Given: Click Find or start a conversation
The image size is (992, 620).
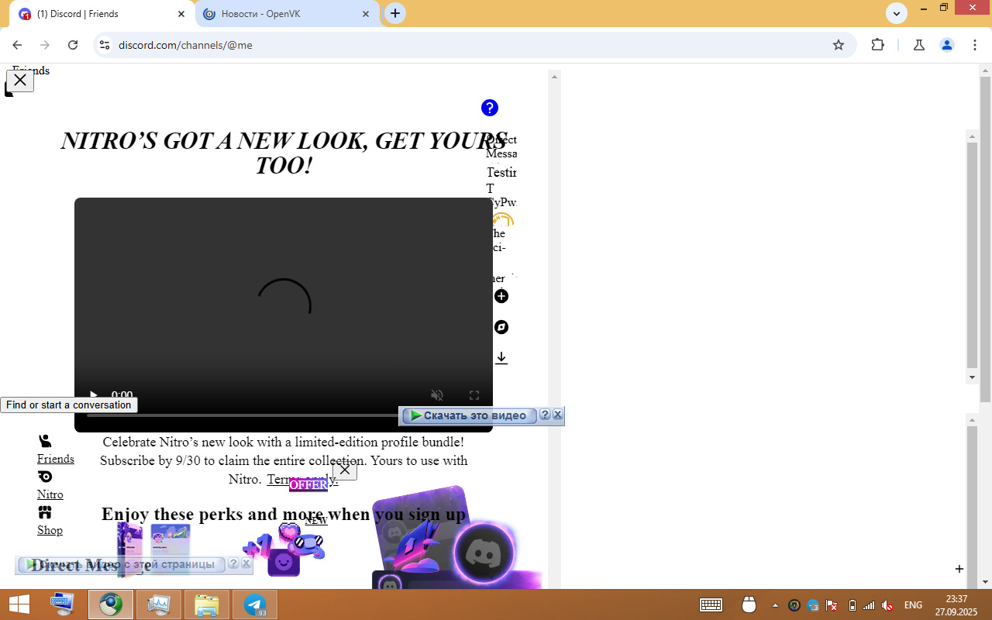Looking at the screenshot, I should [69, 405].
